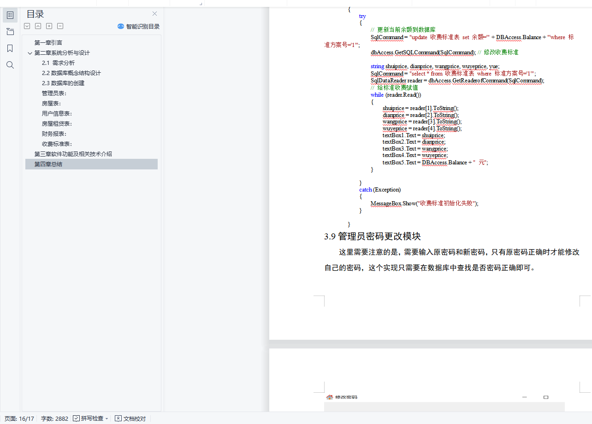Open the dropdown arrow beside 拼写检查
Viewport: 592px width, 424px height.
(x=107, y=418)
